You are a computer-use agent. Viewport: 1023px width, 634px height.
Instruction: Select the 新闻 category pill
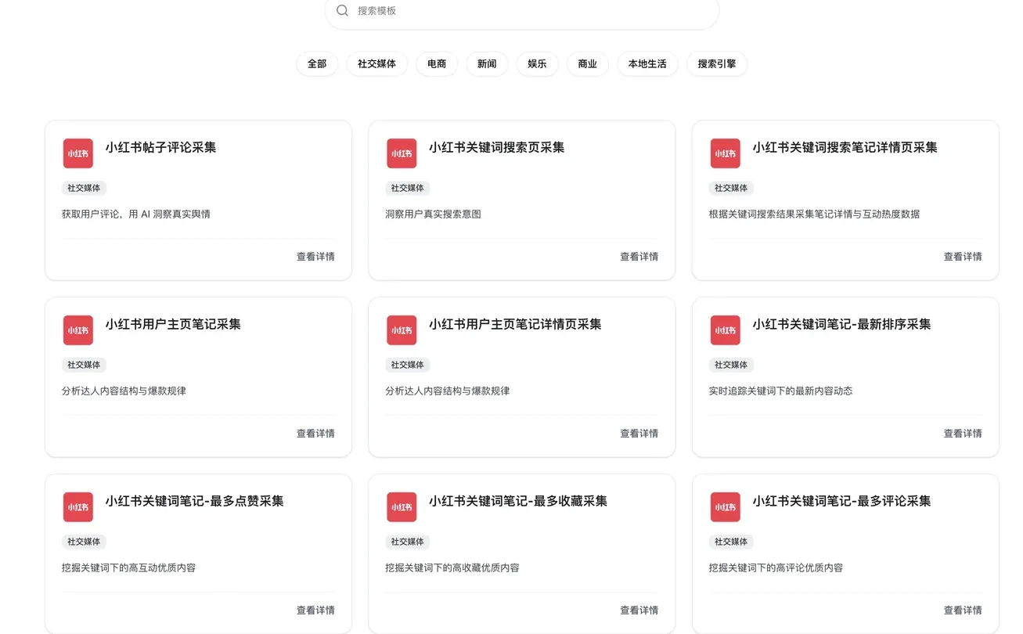coord(487,63)
